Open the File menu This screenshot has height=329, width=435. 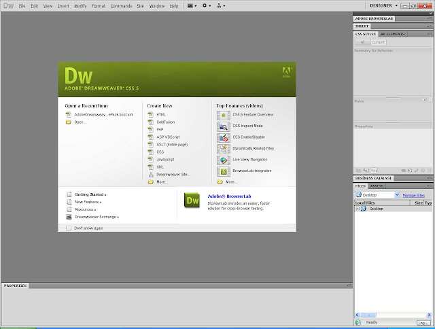tap(22, 6)
